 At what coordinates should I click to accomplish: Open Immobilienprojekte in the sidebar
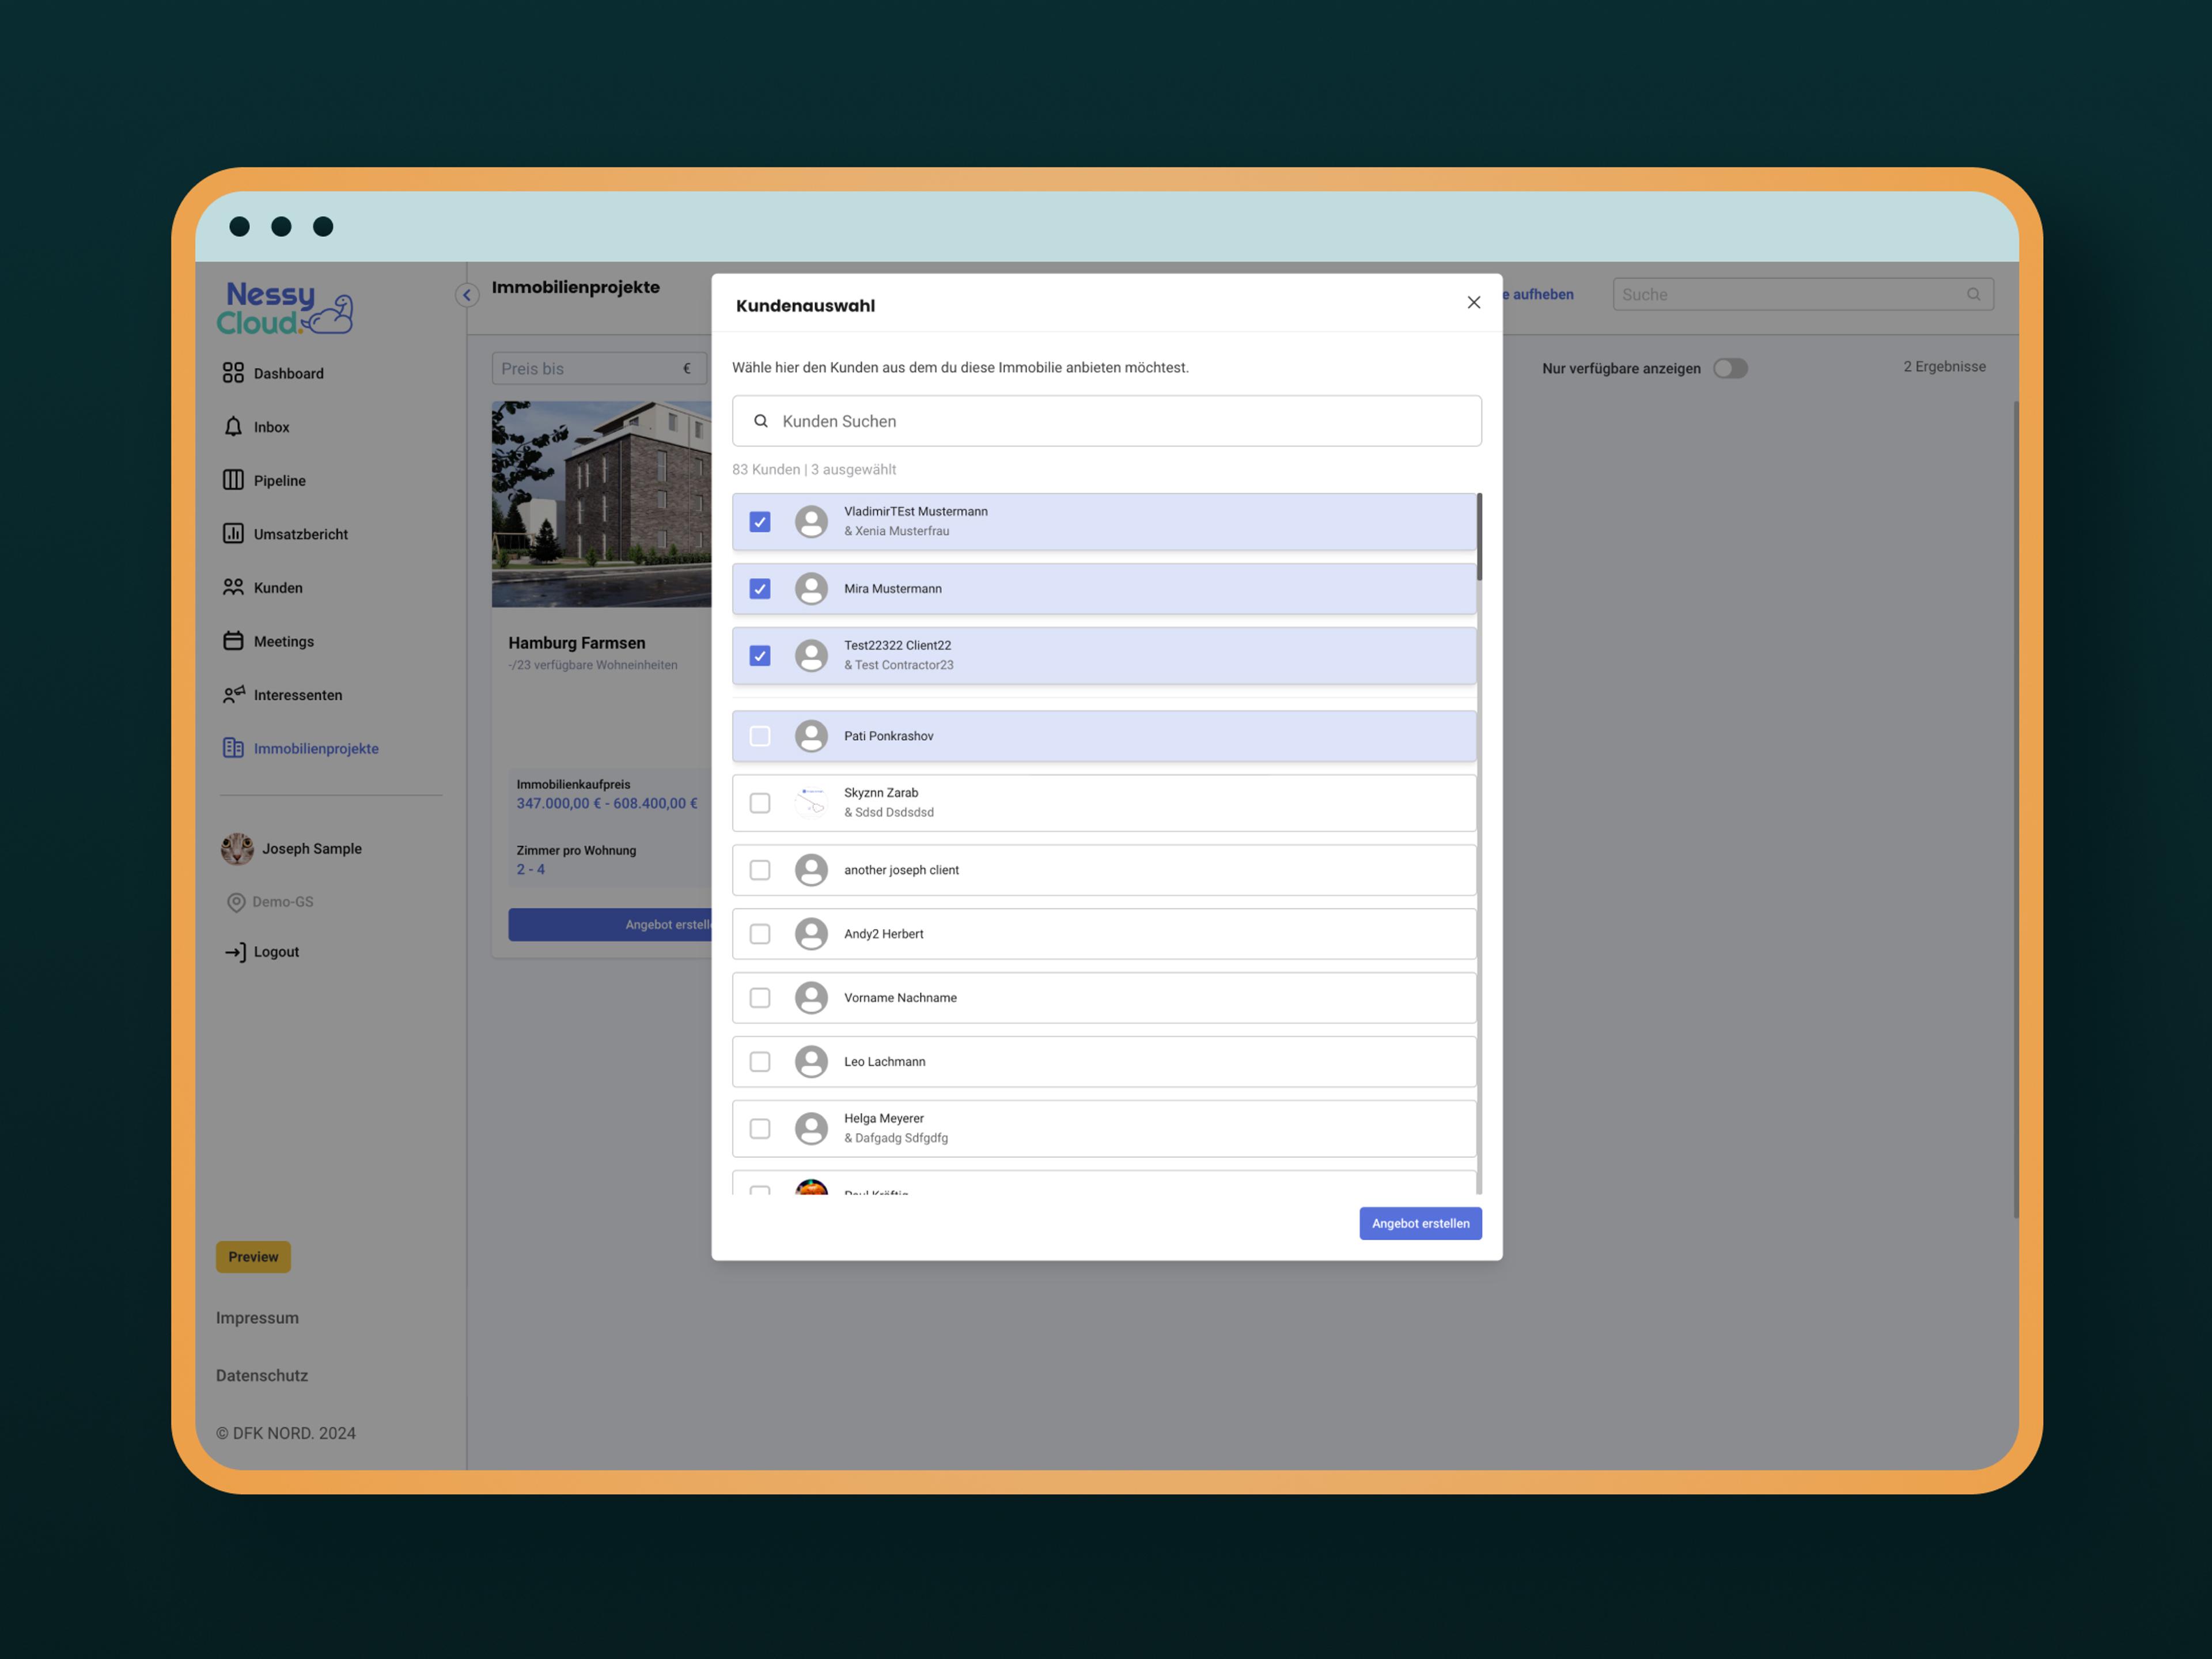(x=315, y=749)
